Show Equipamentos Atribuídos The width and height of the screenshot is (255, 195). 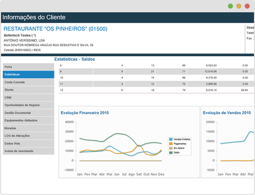(29, 120)
